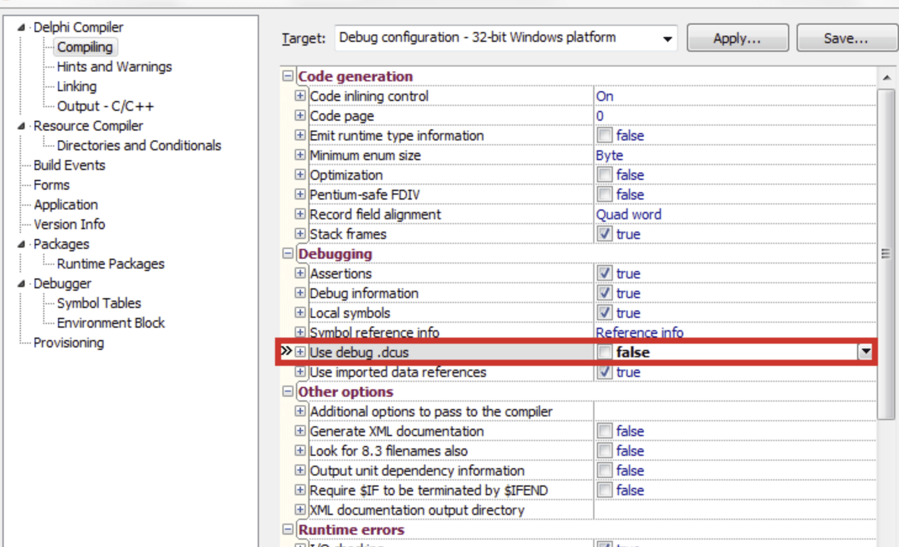Expand Minimum enum size row

tap(300, 155)
